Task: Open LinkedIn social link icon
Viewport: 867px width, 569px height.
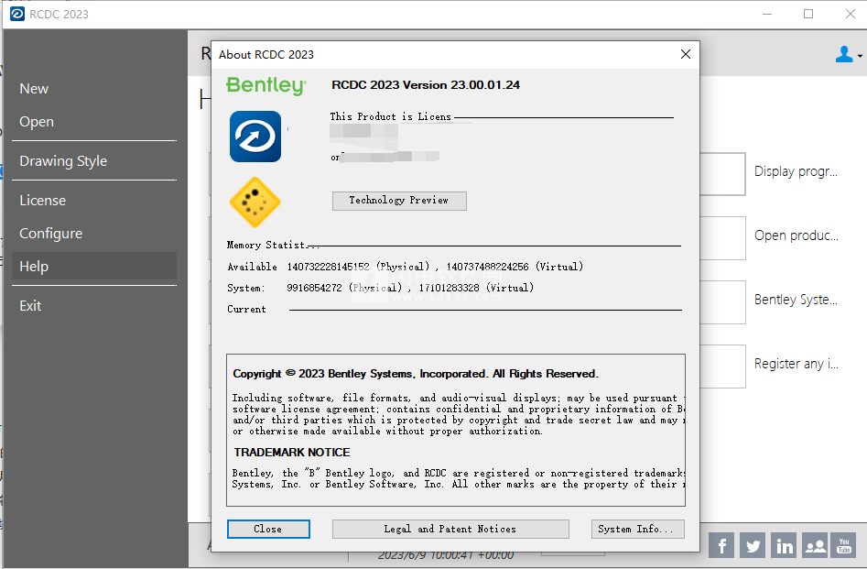Action: coord(784,546)
